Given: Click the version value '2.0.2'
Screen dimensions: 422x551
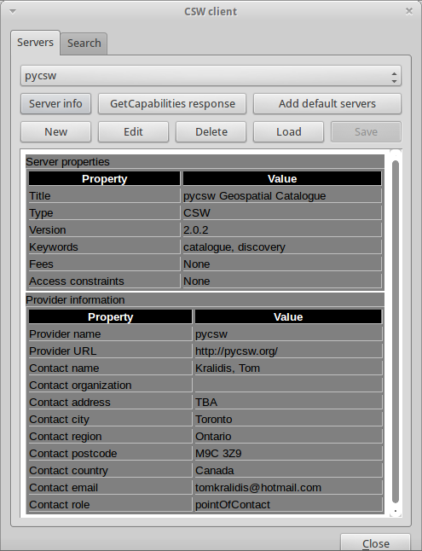Looking at the screenshot, I should (196, 229).
